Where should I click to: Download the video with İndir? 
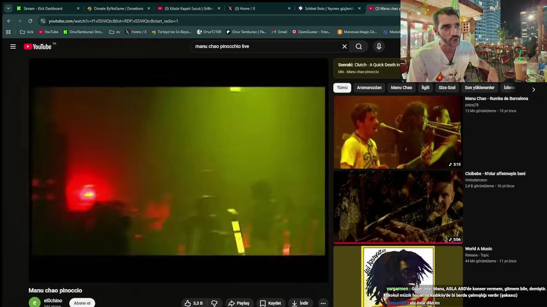[300, 303]
